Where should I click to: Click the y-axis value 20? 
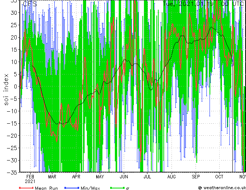pyautogui.click(x=14, y=37)
